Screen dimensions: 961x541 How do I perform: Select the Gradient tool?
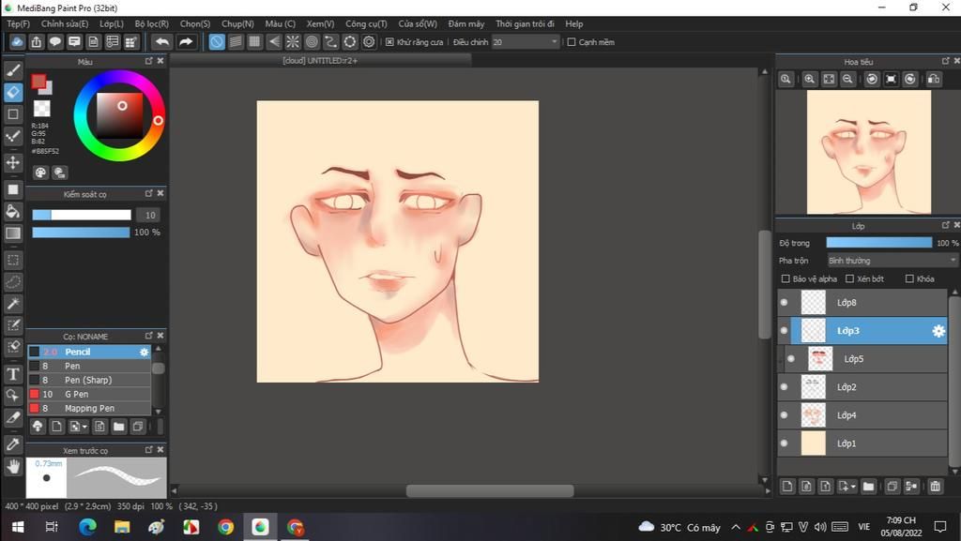click(13, 233)
